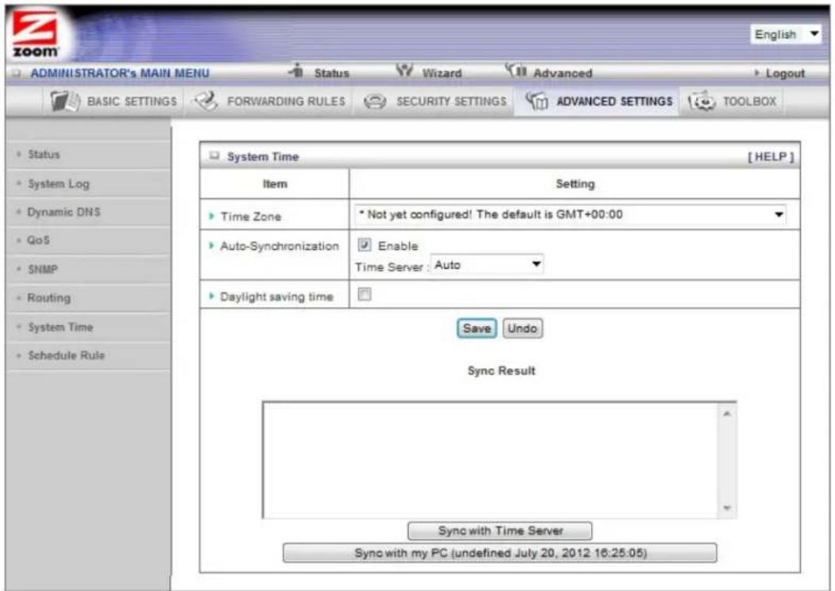Click the Save button

click(477, 328)
